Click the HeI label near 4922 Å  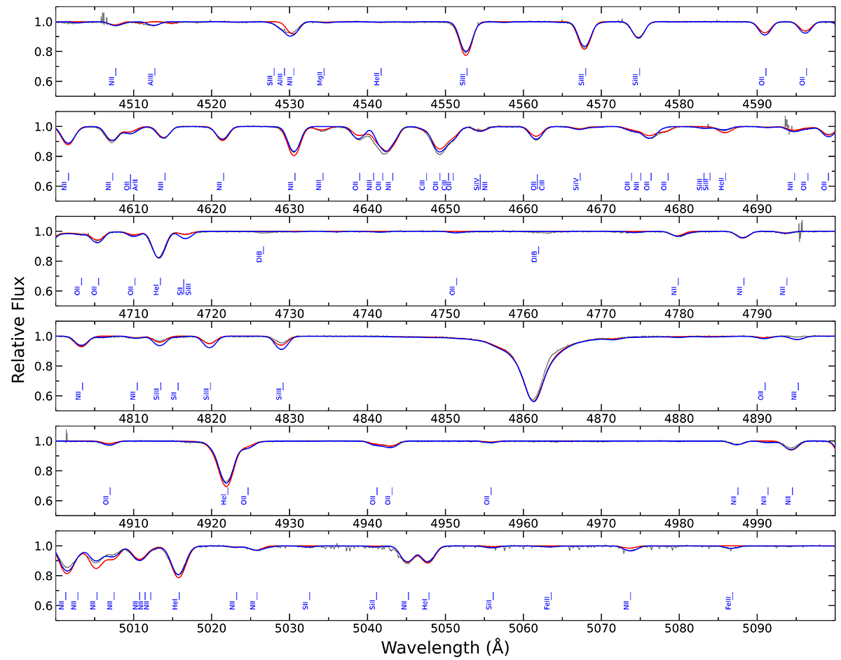tap(224, 499)
